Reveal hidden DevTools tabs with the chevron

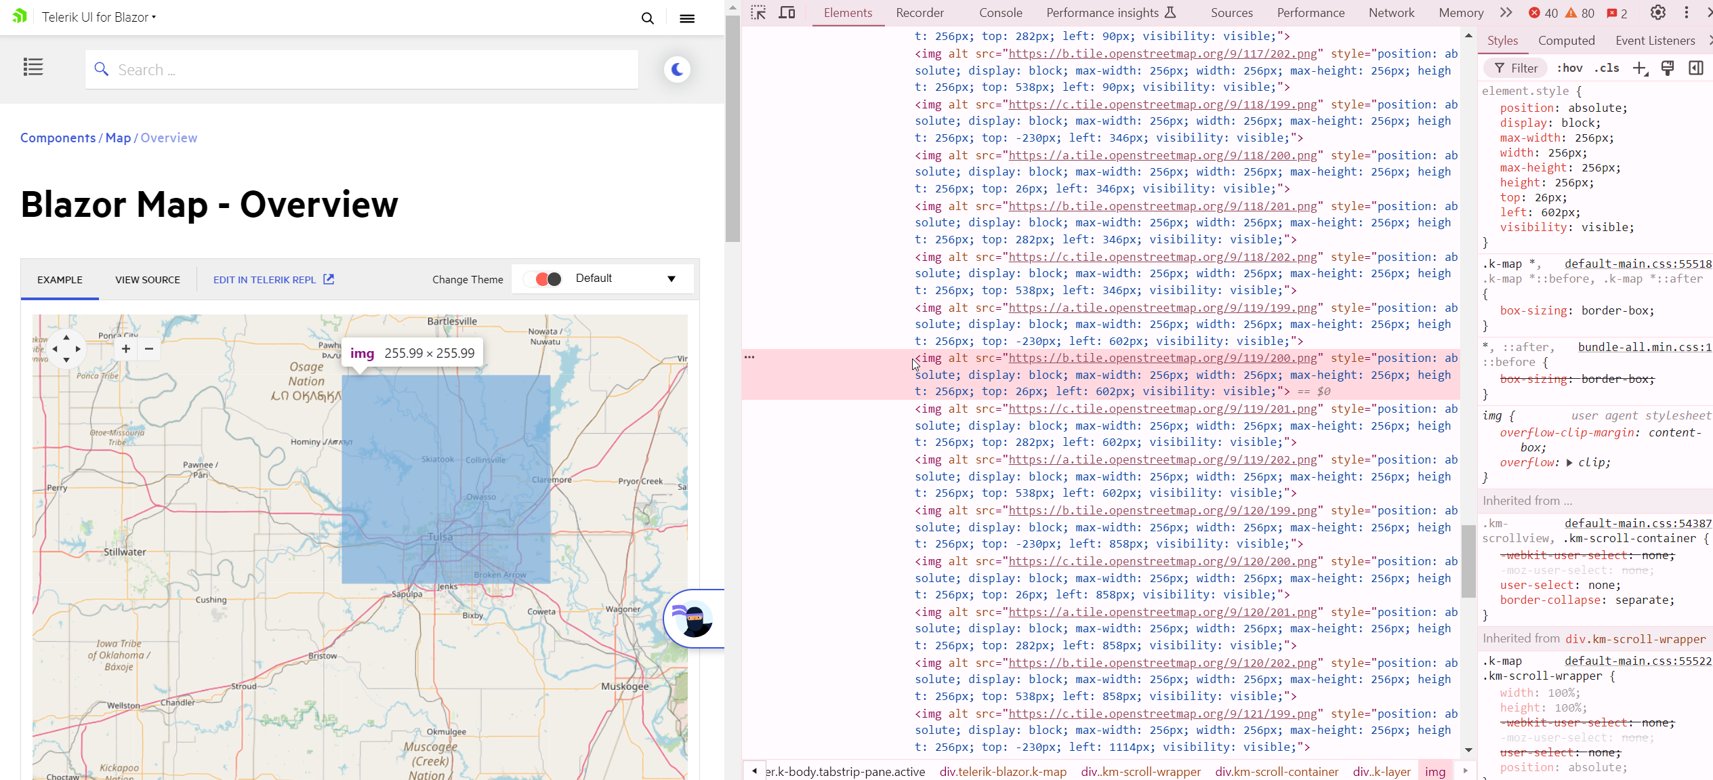pyautogui.click(x=1506, y=12)
